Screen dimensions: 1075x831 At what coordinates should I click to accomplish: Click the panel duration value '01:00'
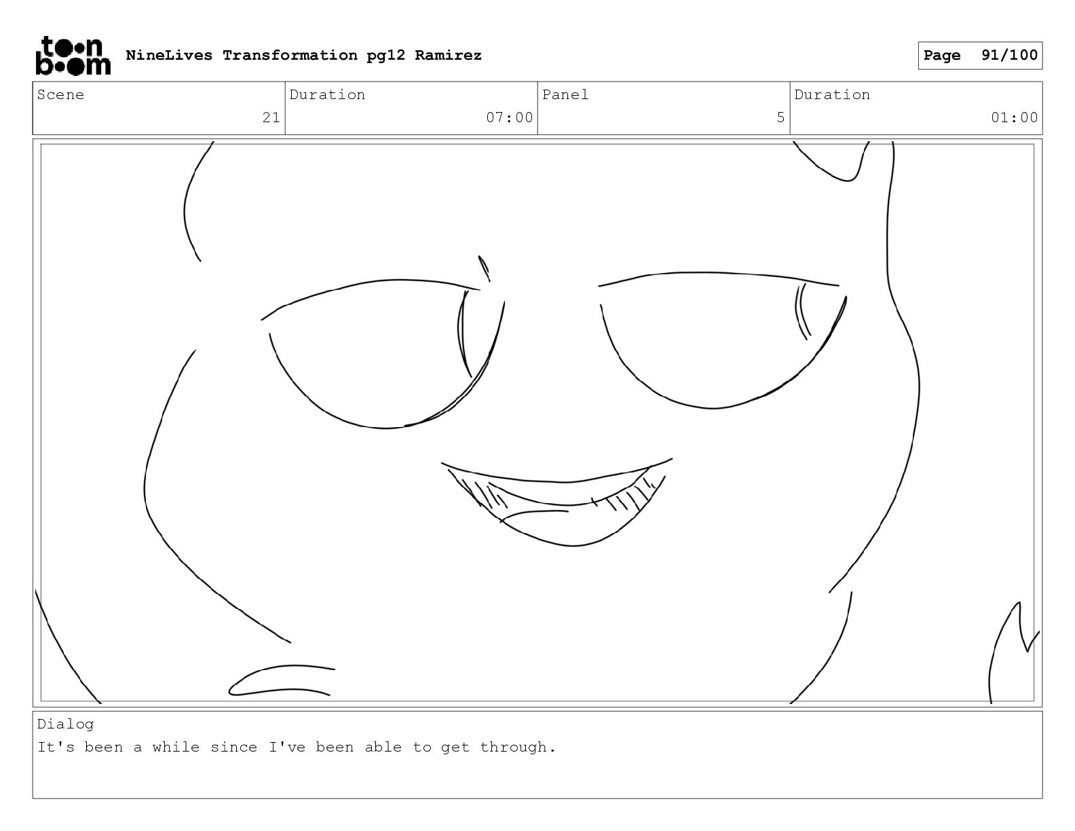pyautogui.click(x=1014, y=117)
